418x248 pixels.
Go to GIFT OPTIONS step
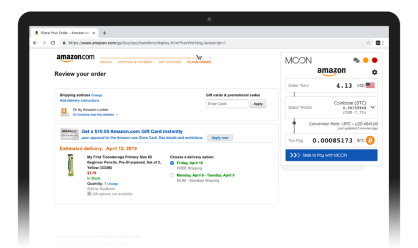[x=170, y=62]
